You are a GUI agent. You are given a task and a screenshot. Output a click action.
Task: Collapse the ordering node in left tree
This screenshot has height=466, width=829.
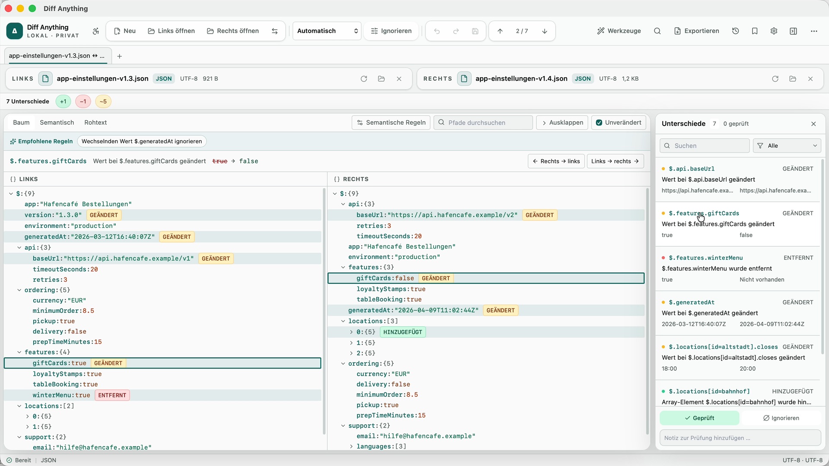[x=19, y=290]
